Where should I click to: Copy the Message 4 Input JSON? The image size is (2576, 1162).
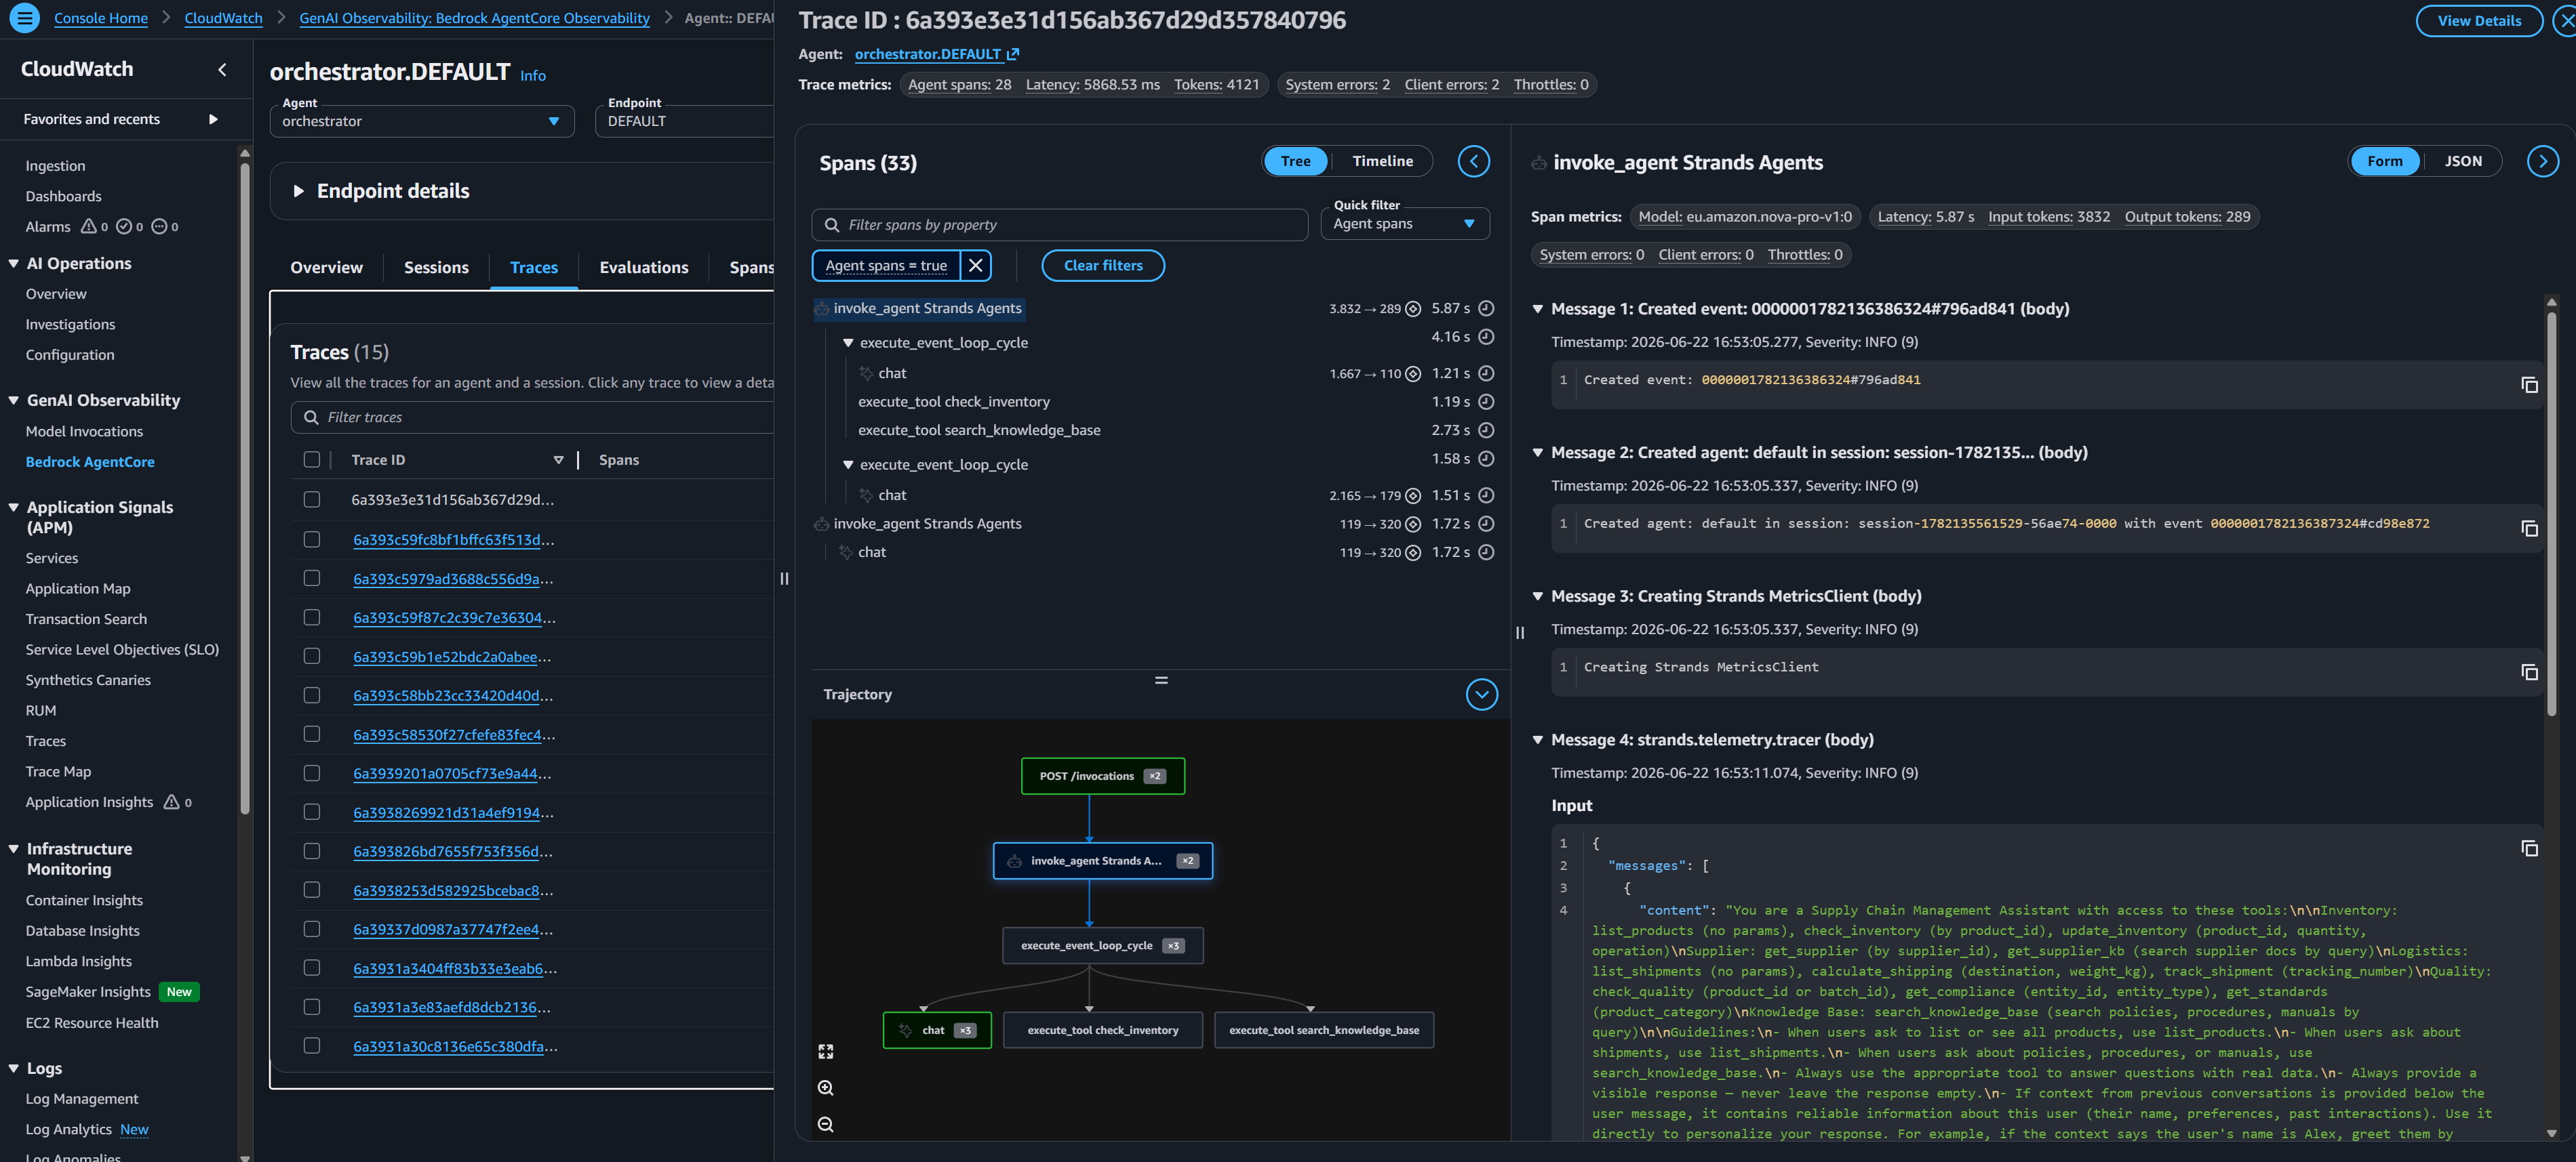[x=2529, y=848]
